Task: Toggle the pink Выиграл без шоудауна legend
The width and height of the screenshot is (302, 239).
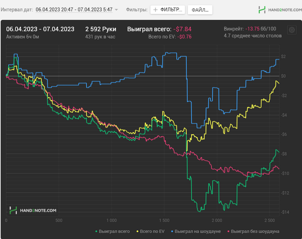Action: tap(253, 231)
